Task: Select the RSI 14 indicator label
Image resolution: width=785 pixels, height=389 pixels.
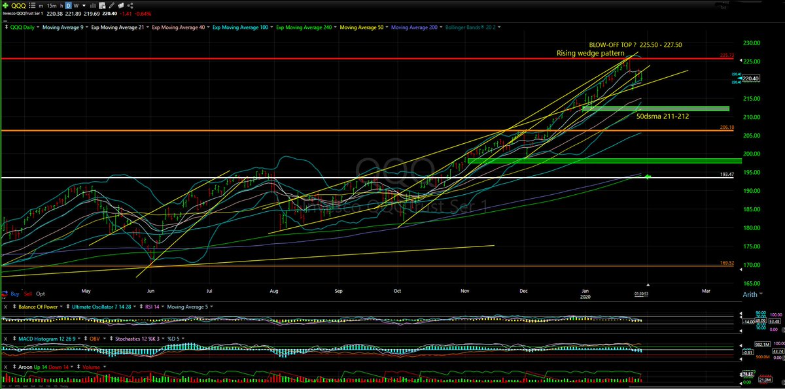Action: [152, 307]
